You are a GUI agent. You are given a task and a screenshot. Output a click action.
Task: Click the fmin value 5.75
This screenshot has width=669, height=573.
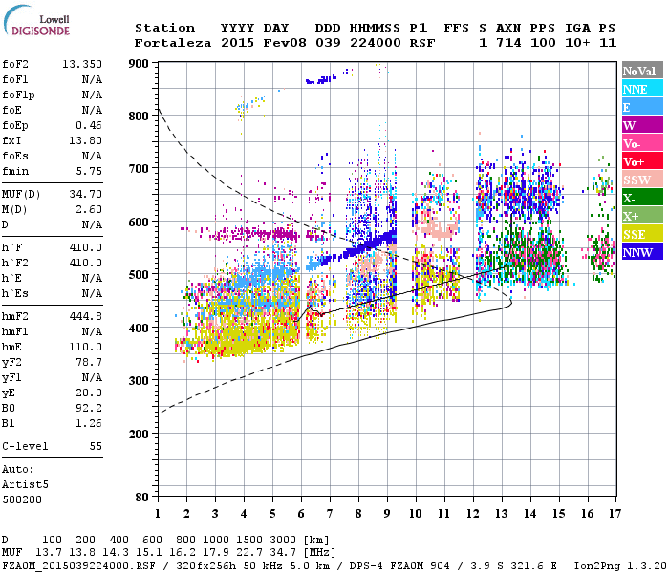click(x=89, y=171)
